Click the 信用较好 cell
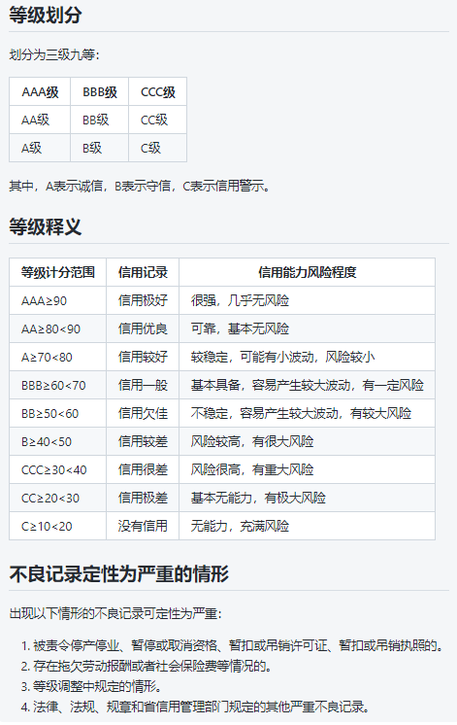 [x=143, y=357]
